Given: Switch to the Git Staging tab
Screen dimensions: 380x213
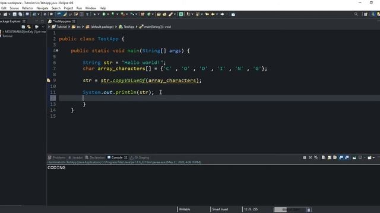Looking at the screenshot, I should [140, 157].
